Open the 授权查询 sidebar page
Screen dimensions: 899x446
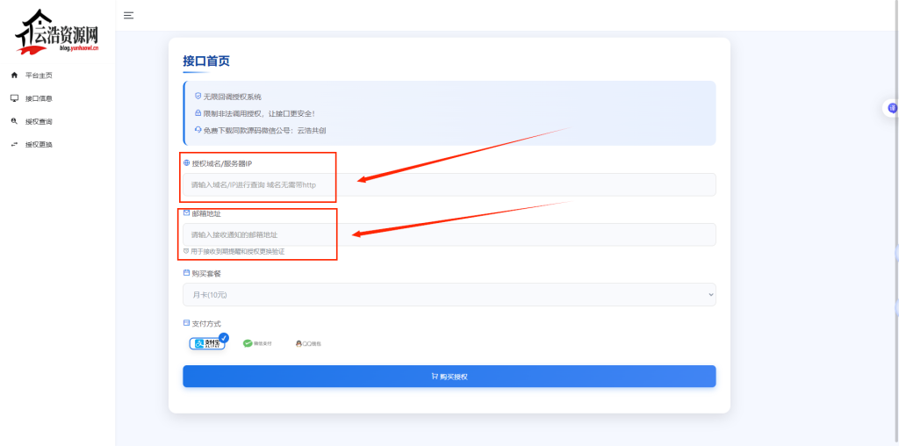(39, 121)
